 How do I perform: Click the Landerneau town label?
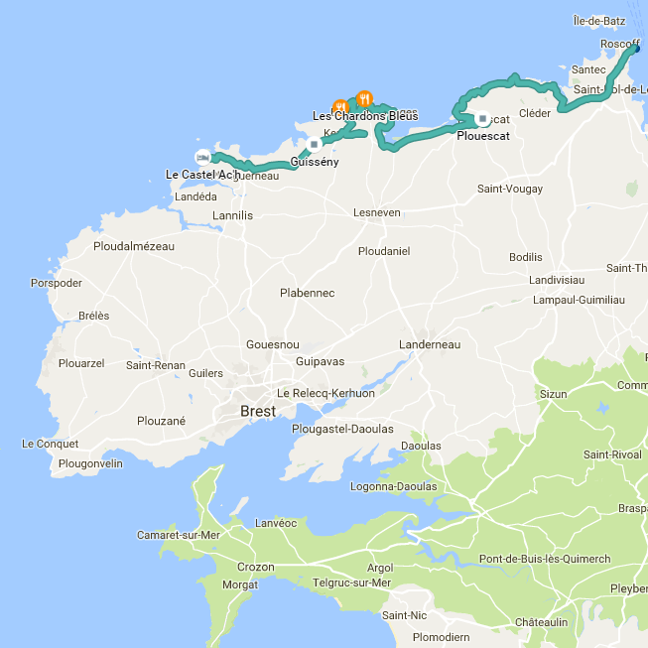430,344
